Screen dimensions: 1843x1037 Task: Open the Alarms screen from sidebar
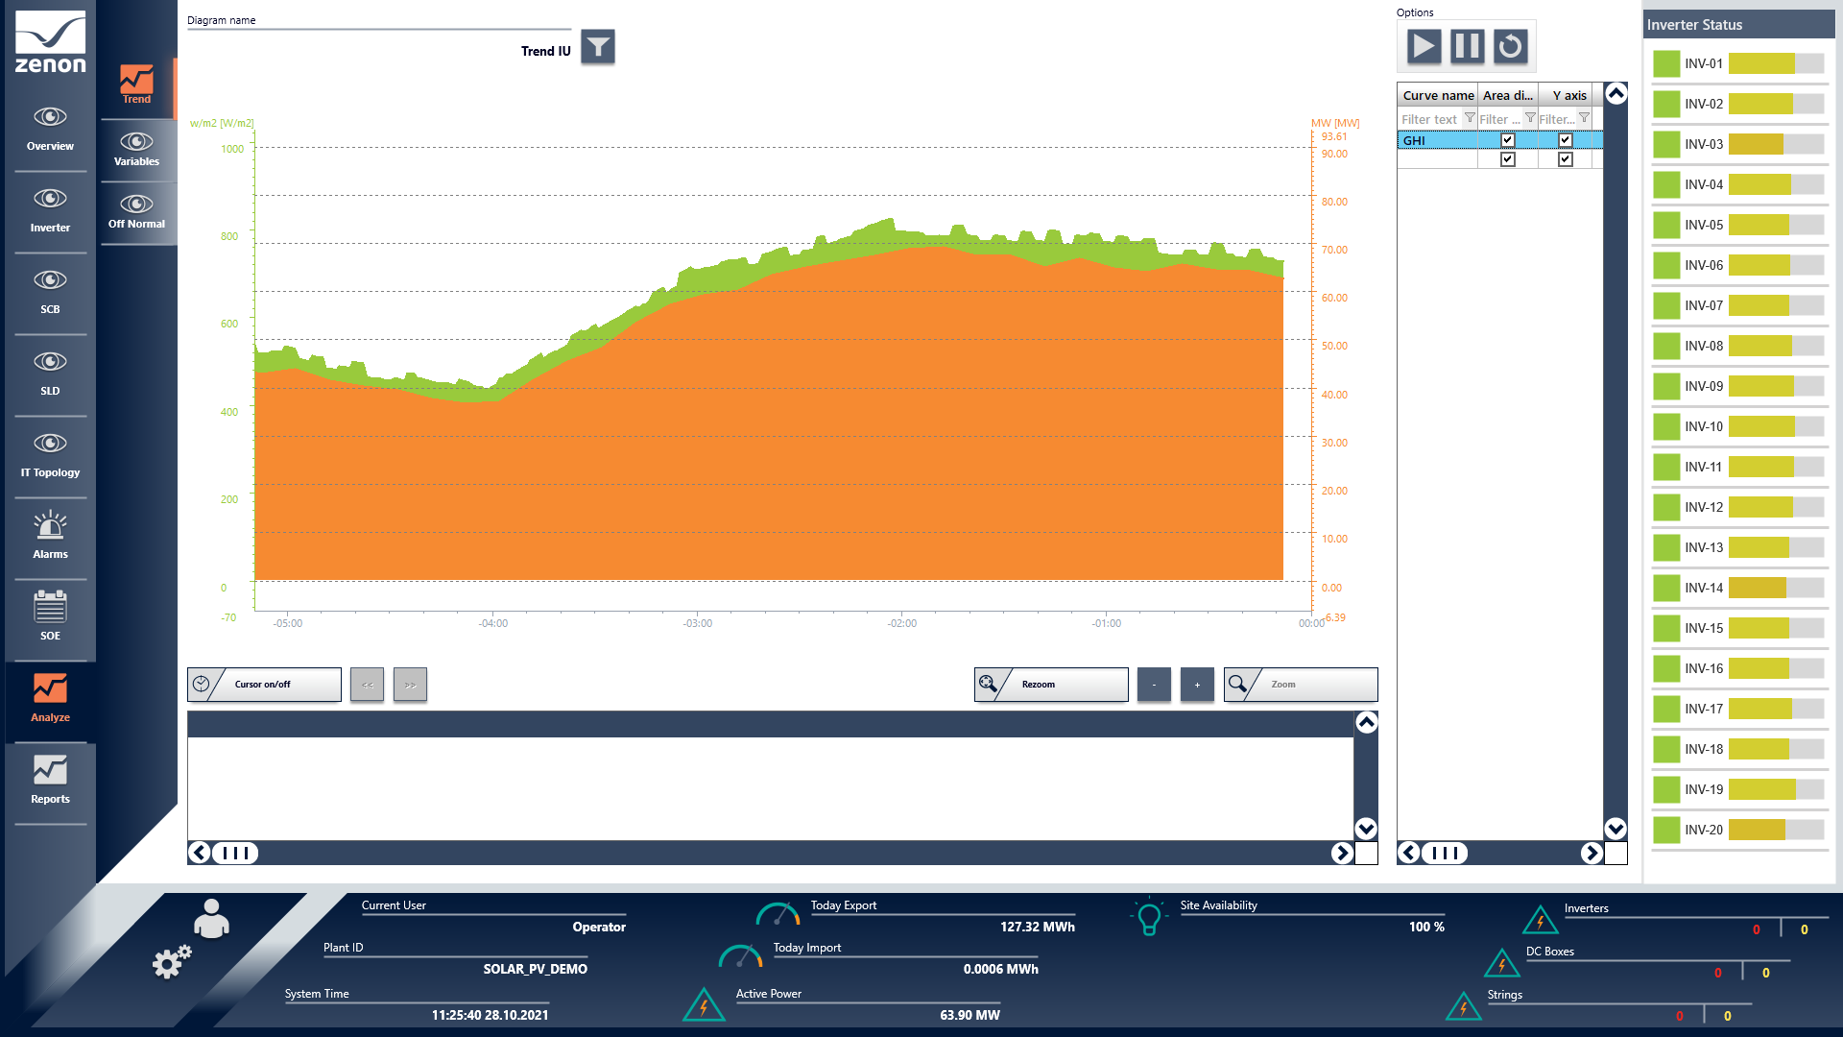(50, 535)
